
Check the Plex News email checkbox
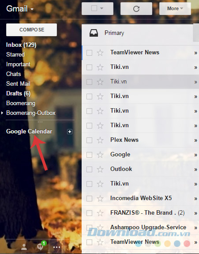[89, 140]
